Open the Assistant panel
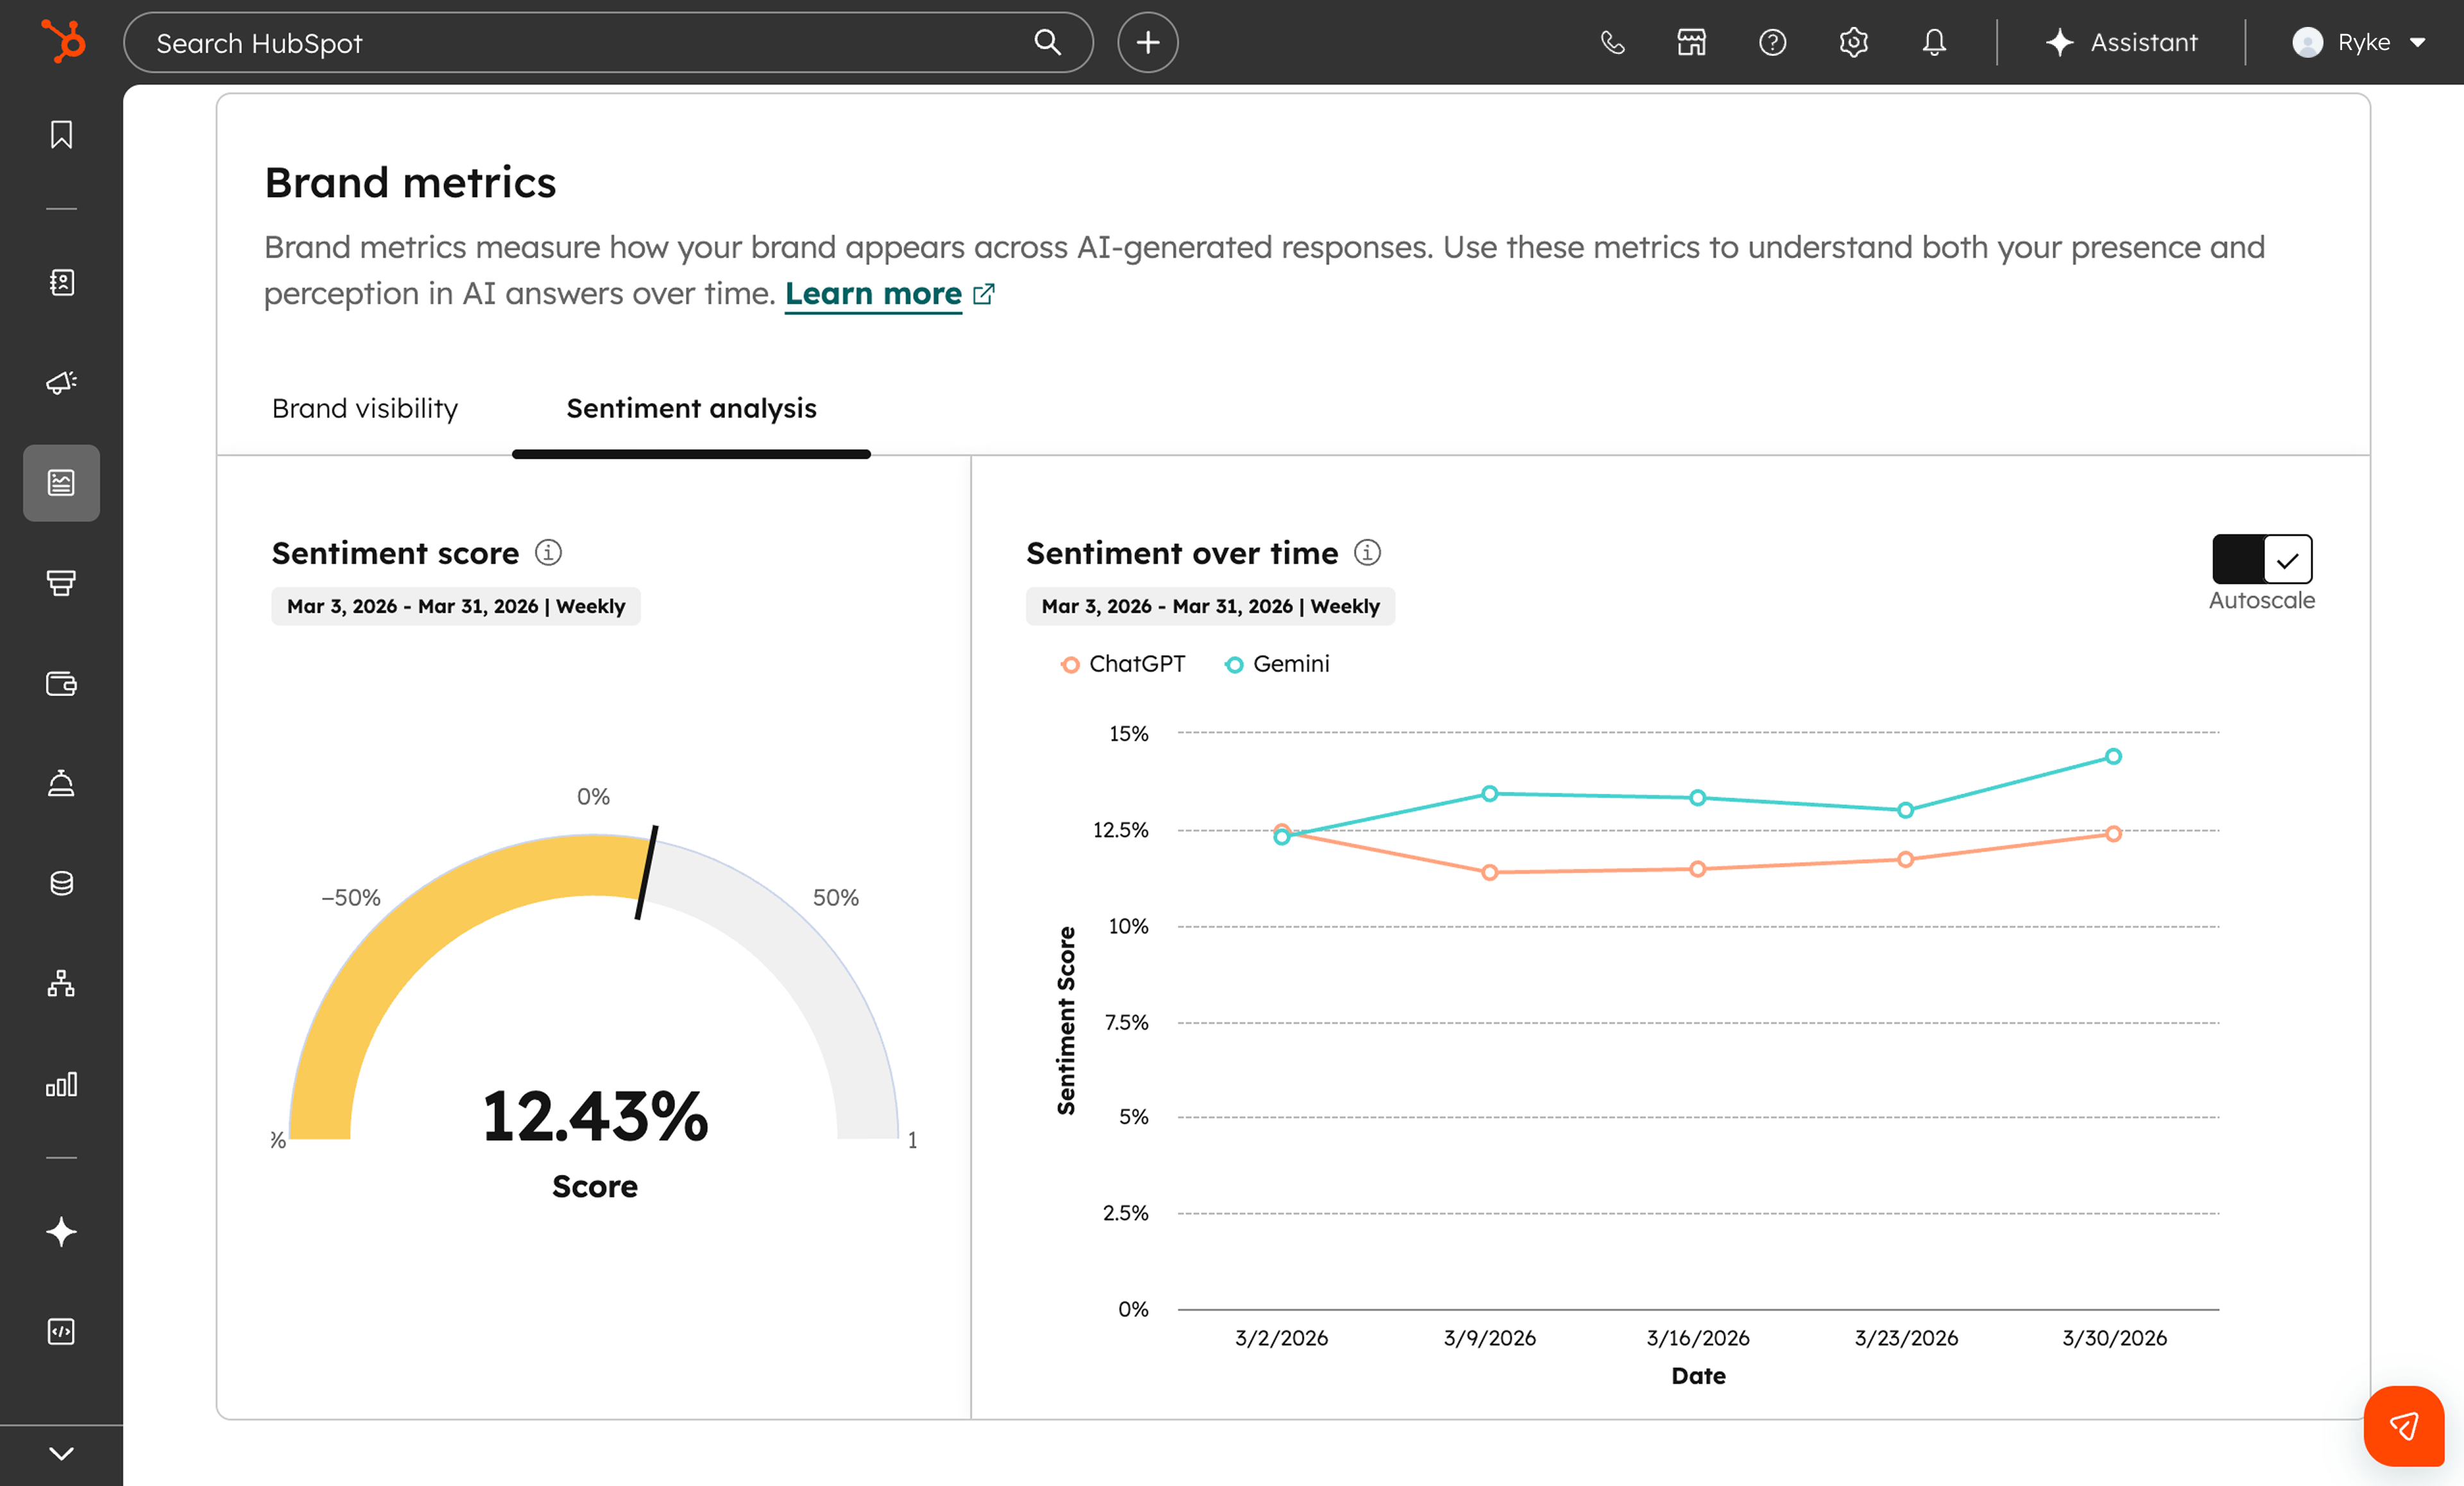The width and height of the screenshot is (2464, 1486). [x=2122, y=42]
